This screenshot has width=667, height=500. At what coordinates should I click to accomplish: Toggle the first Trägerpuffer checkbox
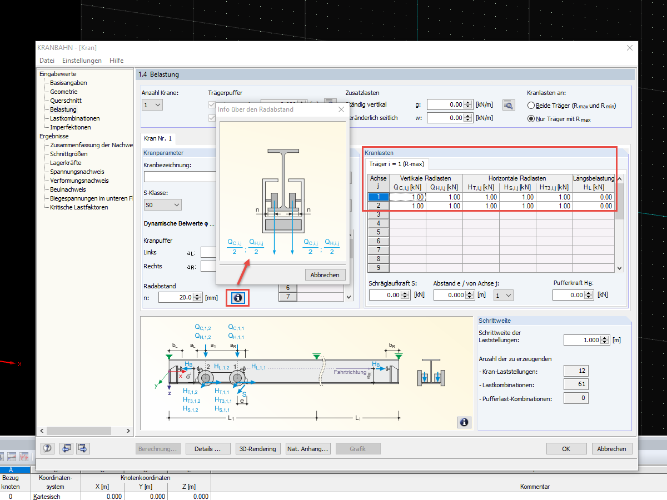212,104
